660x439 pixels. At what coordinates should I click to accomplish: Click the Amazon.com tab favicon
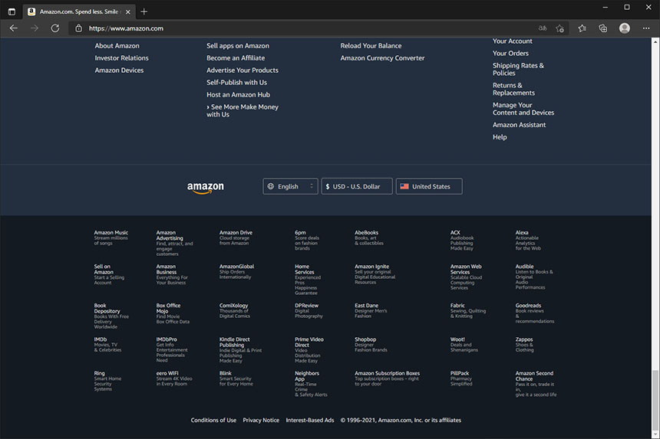[x=31, y=11]
